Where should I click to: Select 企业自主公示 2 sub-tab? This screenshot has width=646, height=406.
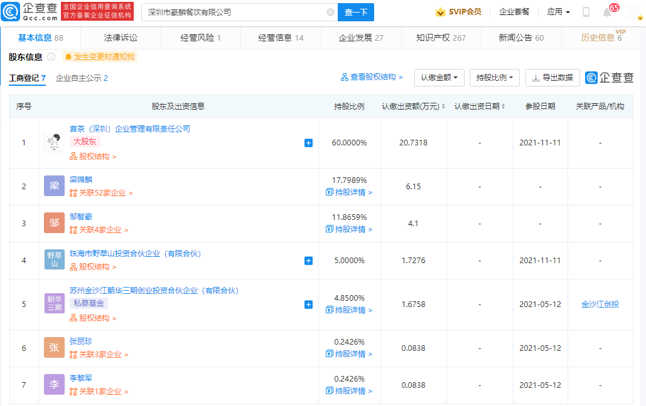(x=82, y=78)
